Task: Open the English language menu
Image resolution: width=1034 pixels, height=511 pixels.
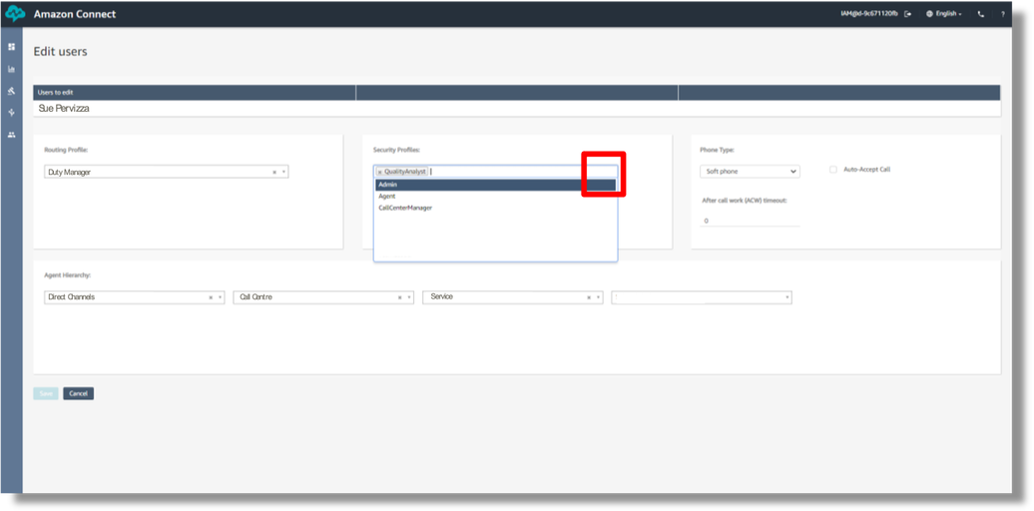Action: [x=943, y=14]
